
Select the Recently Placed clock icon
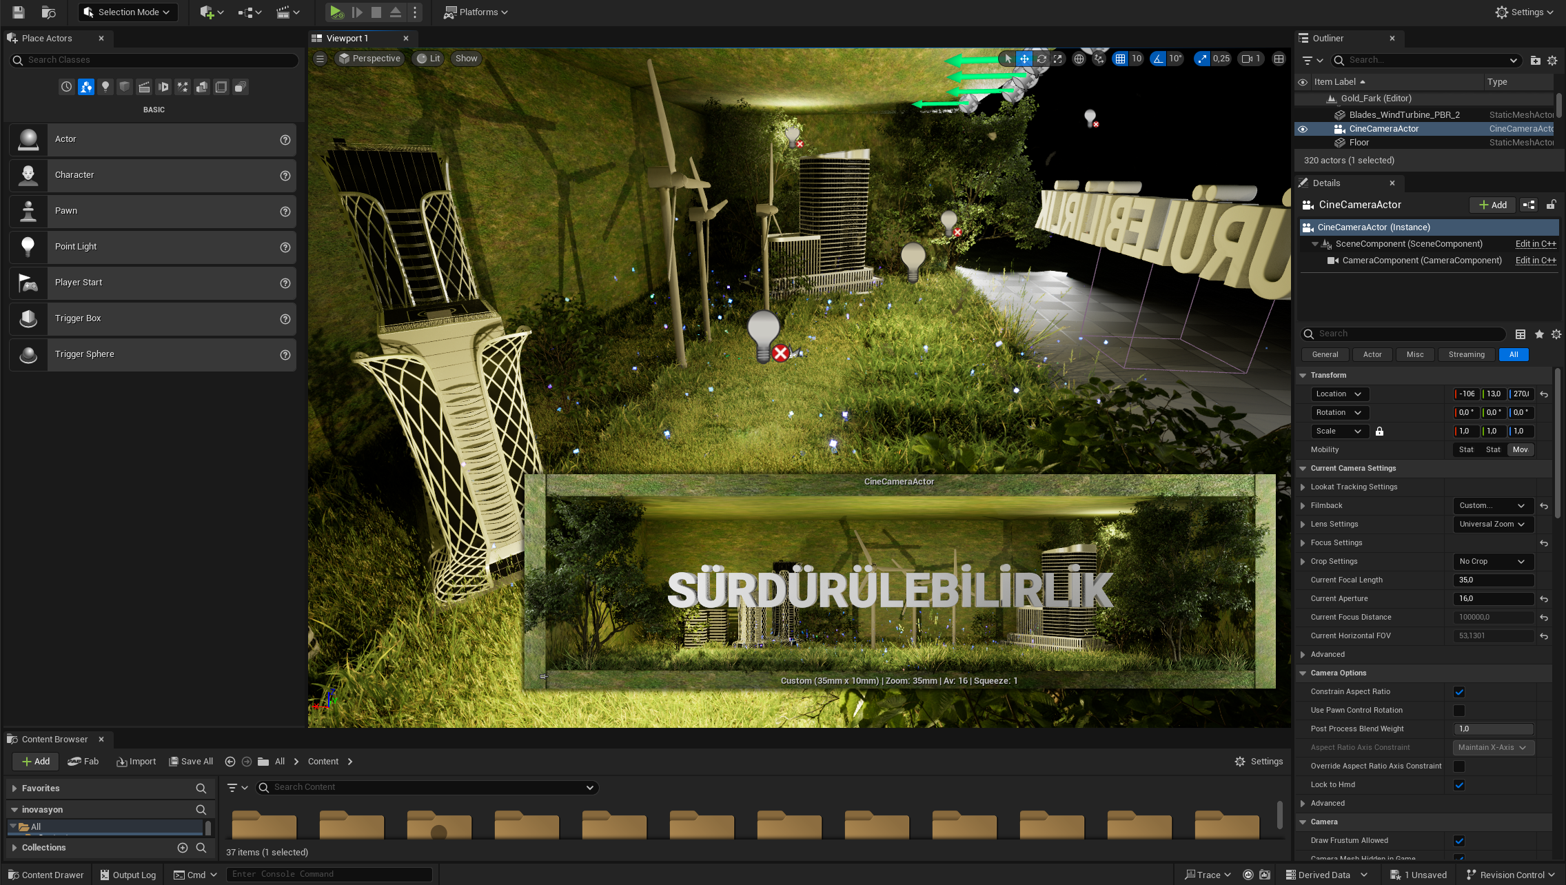coord(66,87)
